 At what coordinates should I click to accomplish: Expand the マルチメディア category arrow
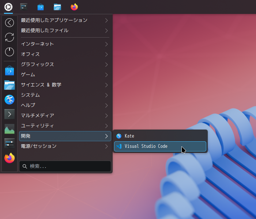click(x=106, y=116)
